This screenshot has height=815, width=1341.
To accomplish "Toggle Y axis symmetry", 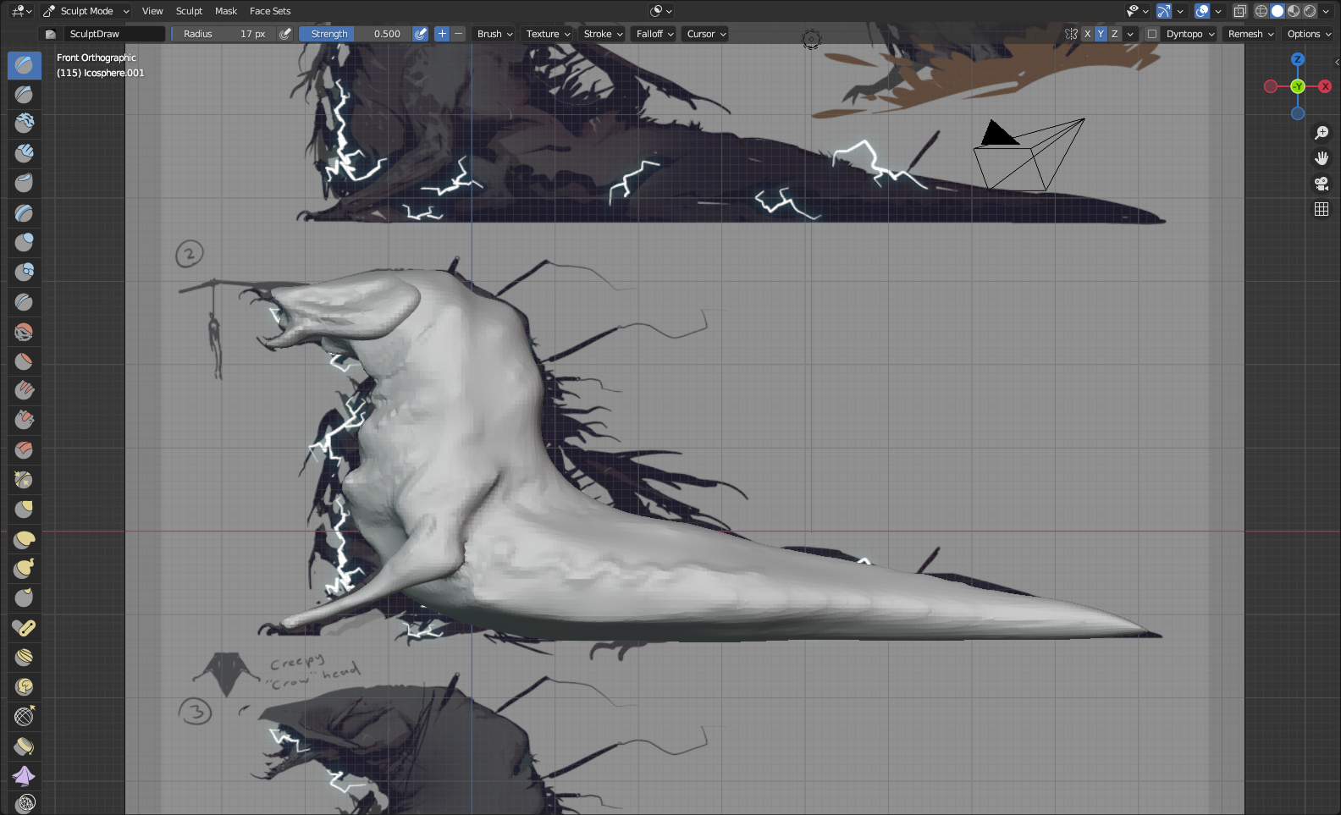I will click(1101, 34).
